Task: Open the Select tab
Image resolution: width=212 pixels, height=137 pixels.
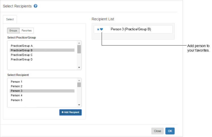Action: (10, 19)
